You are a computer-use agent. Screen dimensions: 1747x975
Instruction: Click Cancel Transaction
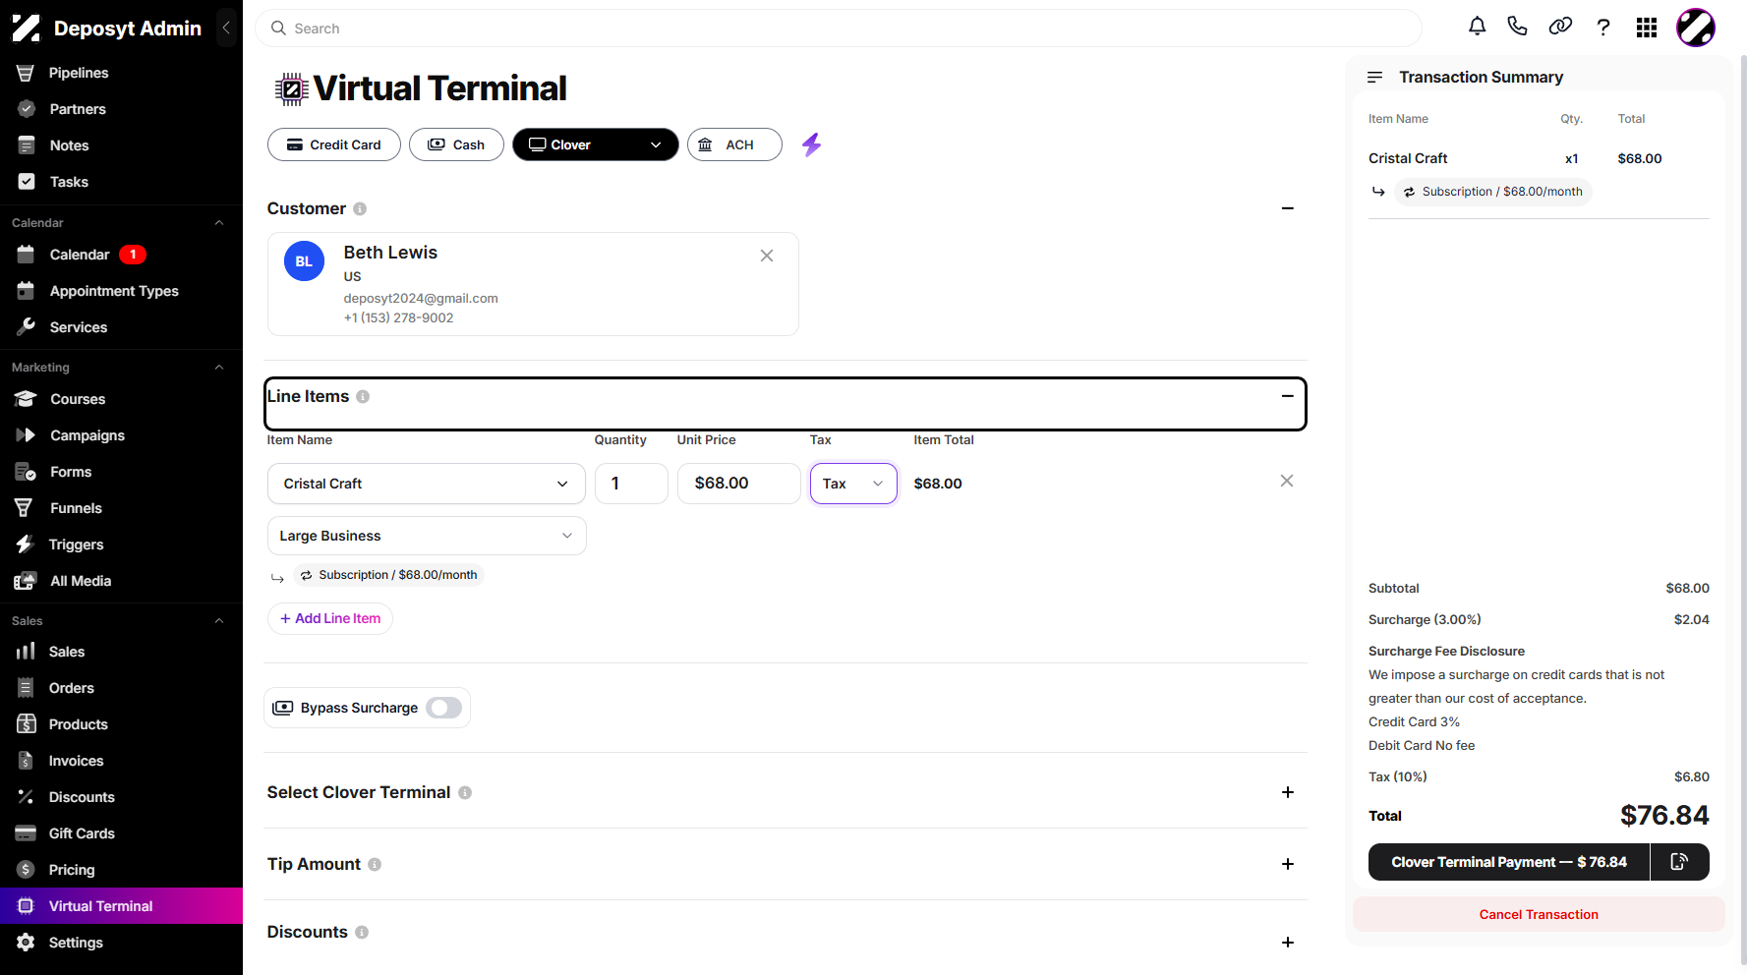pyautogui.click(x=1539, y=914)
